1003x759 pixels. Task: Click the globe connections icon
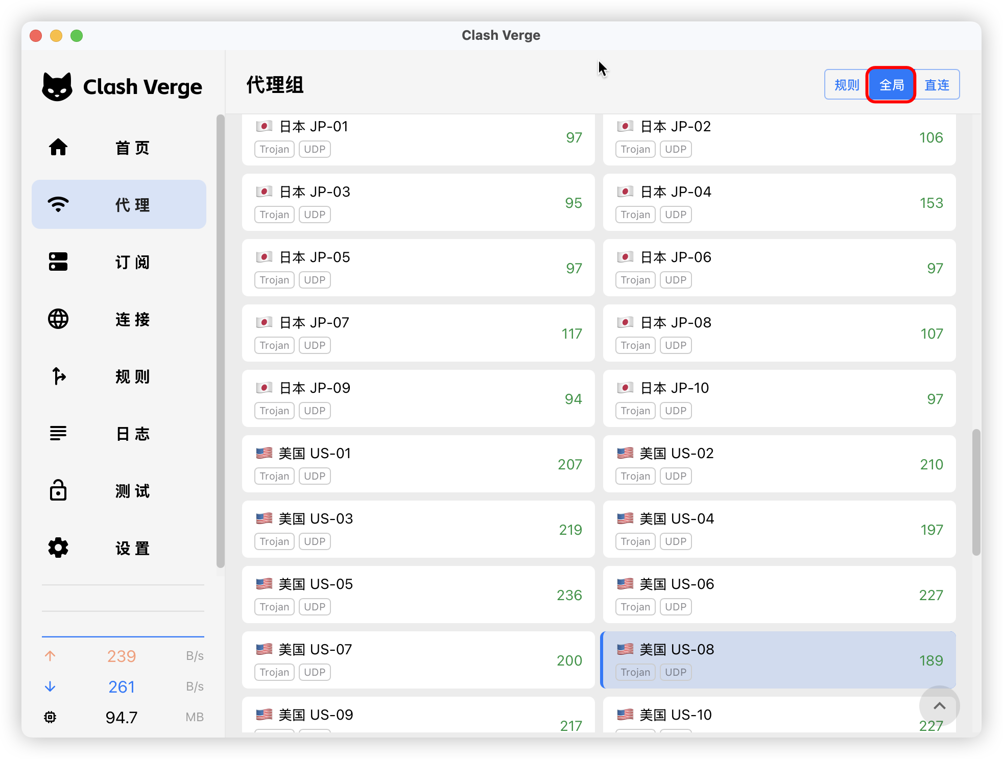58,319
